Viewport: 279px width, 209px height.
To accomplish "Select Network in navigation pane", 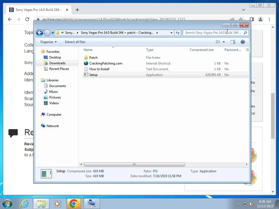I will [x=53, y=126].
